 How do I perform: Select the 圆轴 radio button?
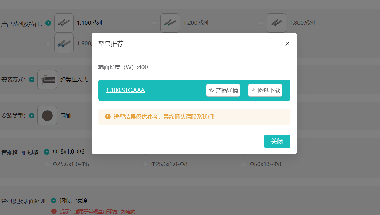(x=32, y=116)
